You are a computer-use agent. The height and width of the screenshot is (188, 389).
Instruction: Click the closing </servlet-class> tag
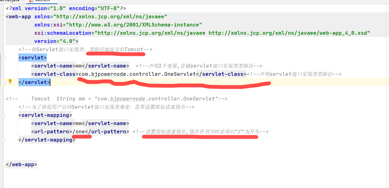pyautogui.click(x=221, y=74)
